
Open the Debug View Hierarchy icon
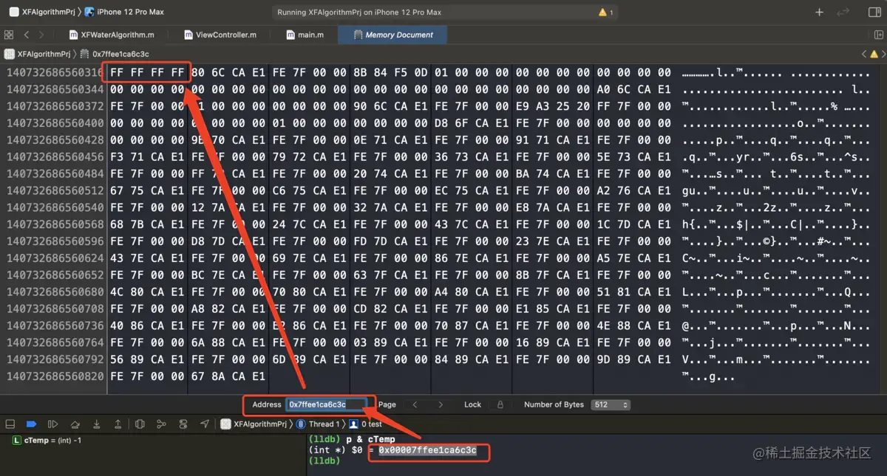(140, 424)
